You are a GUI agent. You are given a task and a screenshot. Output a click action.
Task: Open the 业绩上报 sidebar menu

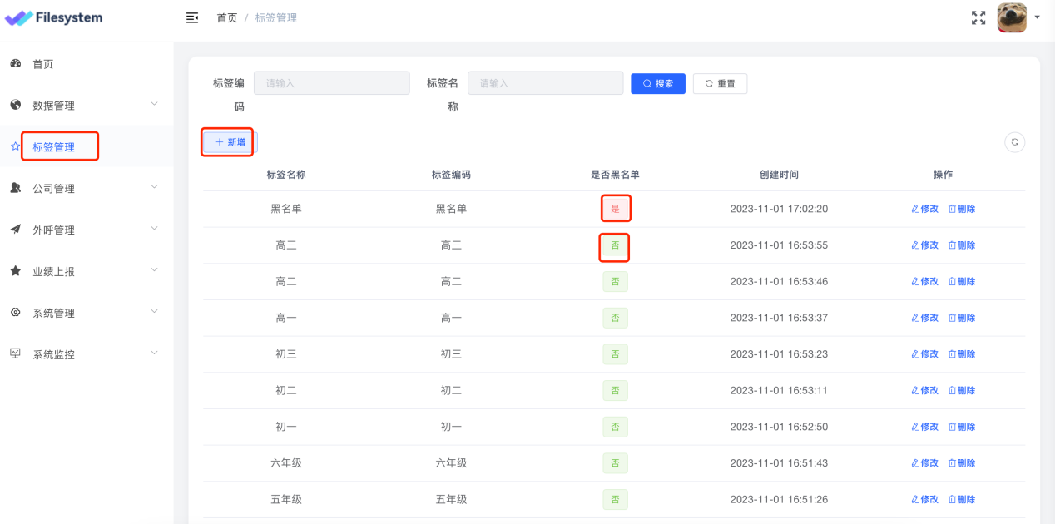click(53, 271)
